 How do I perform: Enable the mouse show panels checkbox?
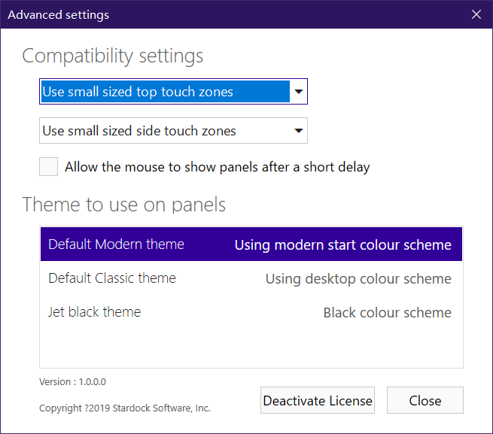click(x=49, y=167)
